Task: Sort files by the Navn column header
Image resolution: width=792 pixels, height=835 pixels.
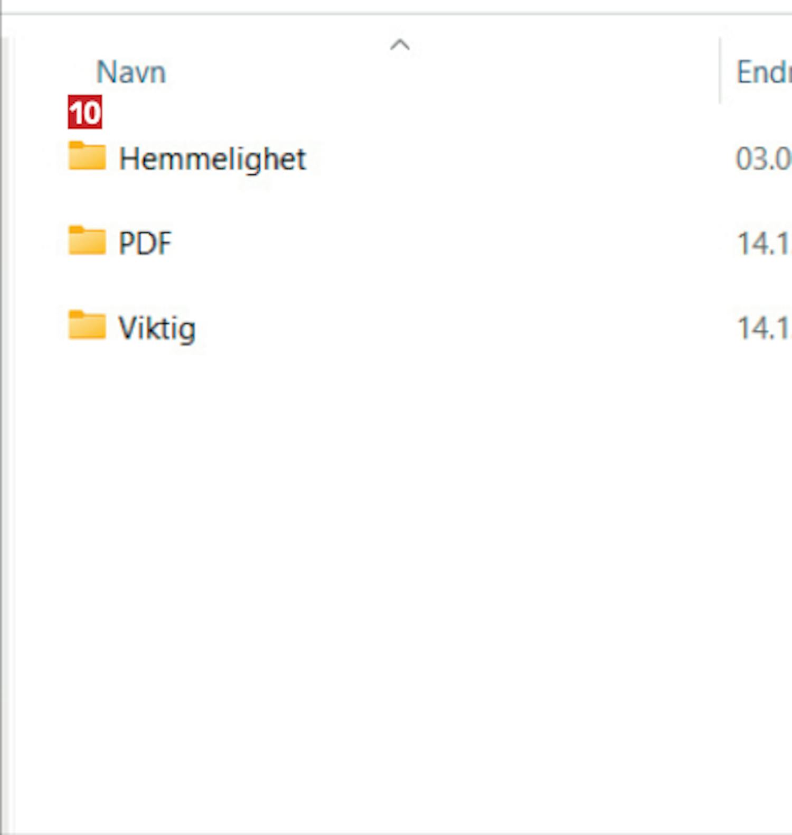Action: pos(131,72)
